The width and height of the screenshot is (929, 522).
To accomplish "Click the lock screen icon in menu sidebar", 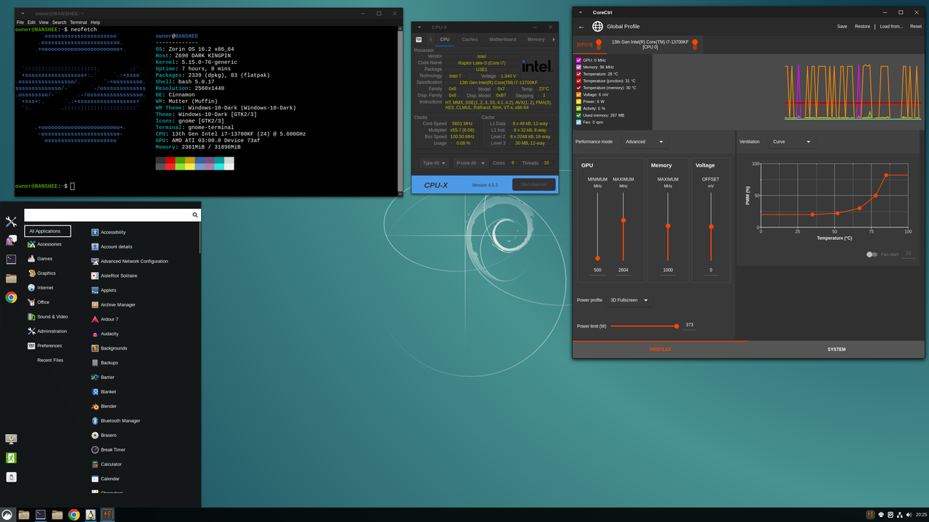I will click(11, 439).
